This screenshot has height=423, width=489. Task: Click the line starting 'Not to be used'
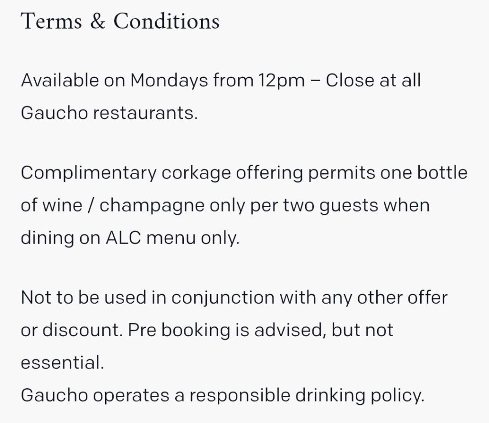pyautogui.click(x=234, y=297)
